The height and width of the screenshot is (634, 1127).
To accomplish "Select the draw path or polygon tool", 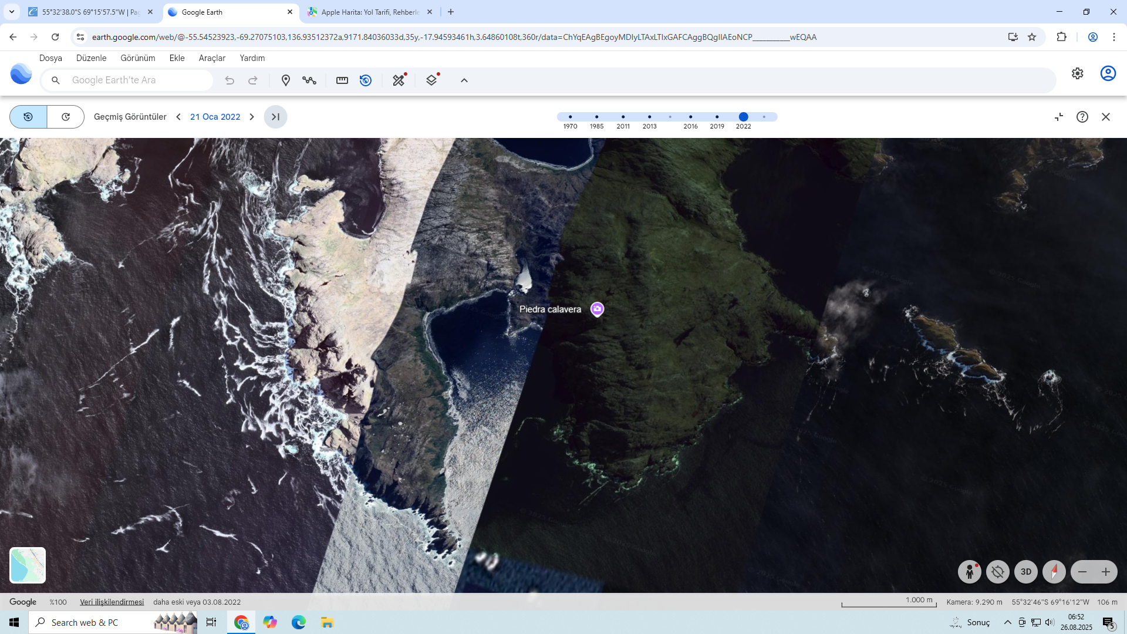I will [x=309, y=80].
